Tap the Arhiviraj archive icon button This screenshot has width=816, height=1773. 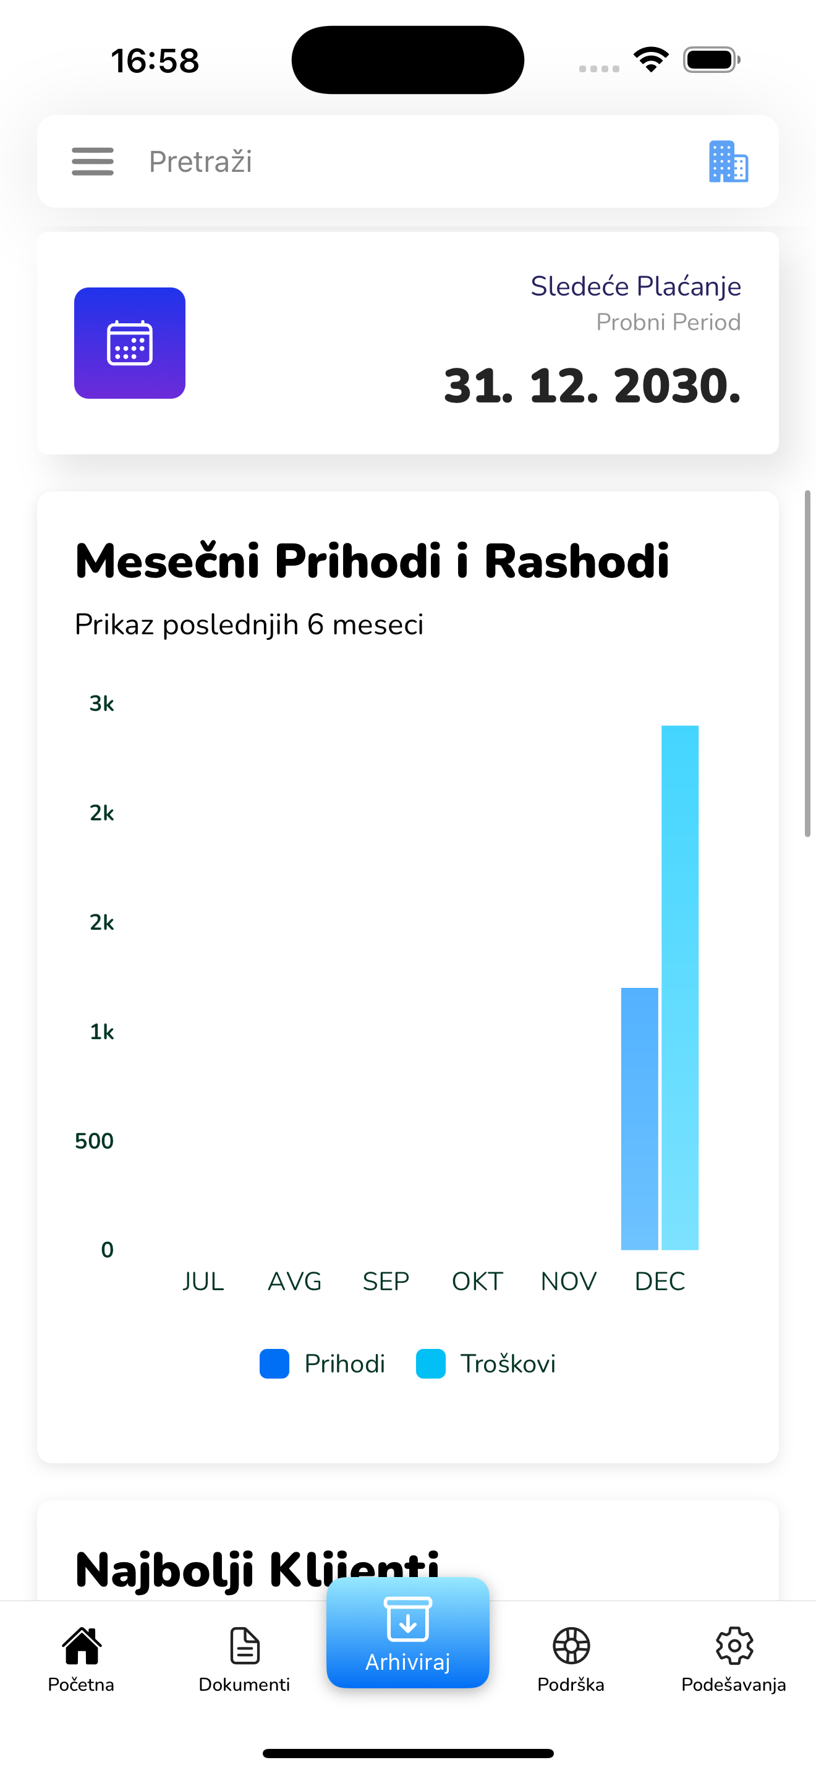(408, 1632)
